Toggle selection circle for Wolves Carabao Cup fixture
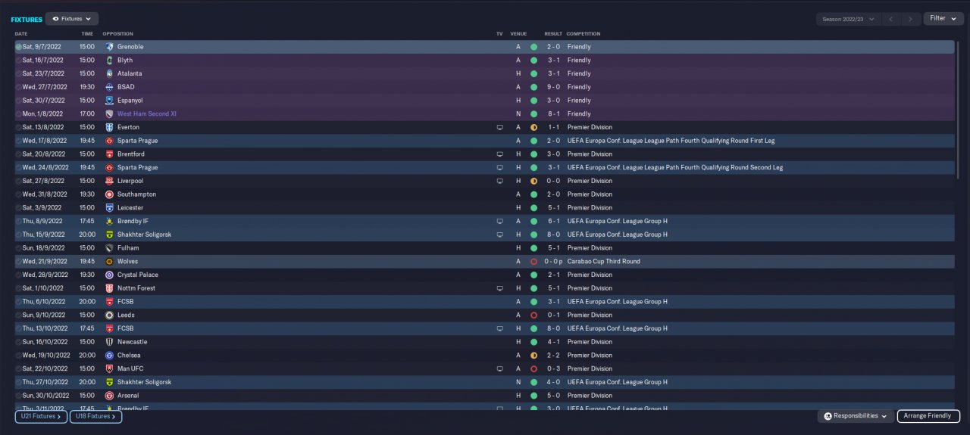Image resolution: width=970 pixels, height=435 pixels. [x=18, y=262]
